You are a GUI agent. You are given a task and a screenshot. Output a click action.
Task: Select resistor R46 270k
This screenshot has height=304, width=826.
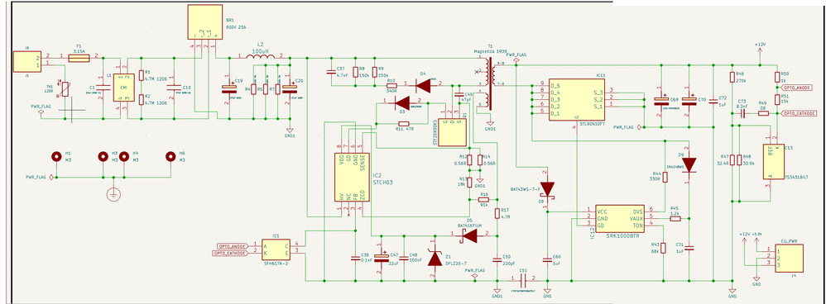(x=732, y=78)
